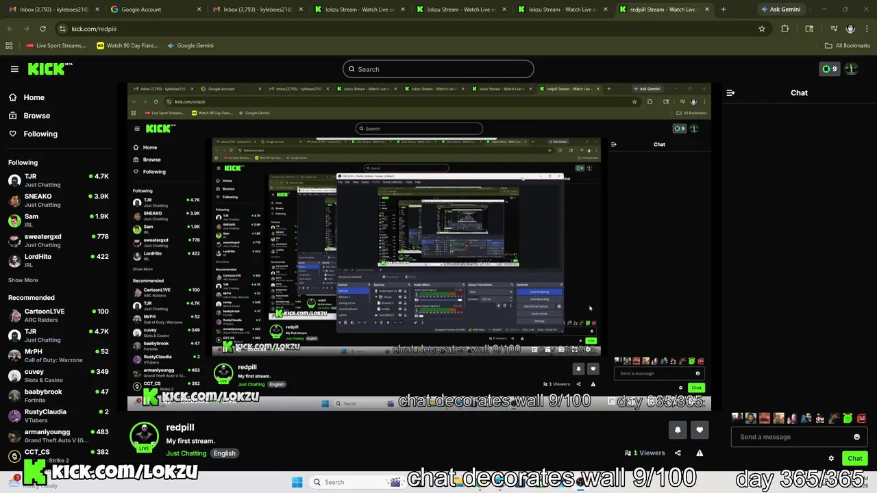Click redpill's channel avatar with LIVE badge
The width and height of the screenshot is (877, 493).
coord(144,437)
